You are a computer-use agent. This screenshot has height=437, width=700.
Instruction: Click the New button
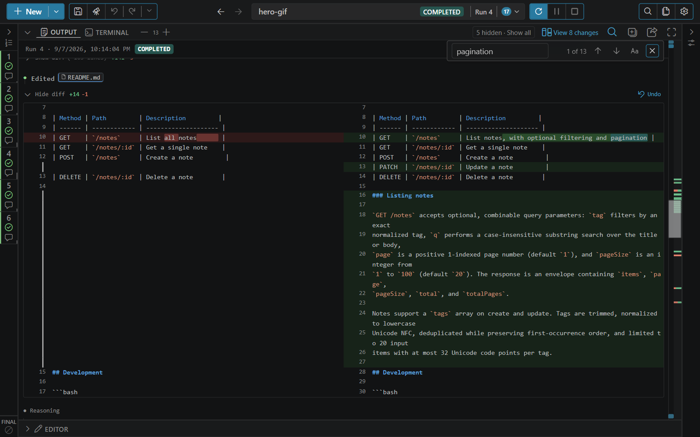tap(28, 12)
